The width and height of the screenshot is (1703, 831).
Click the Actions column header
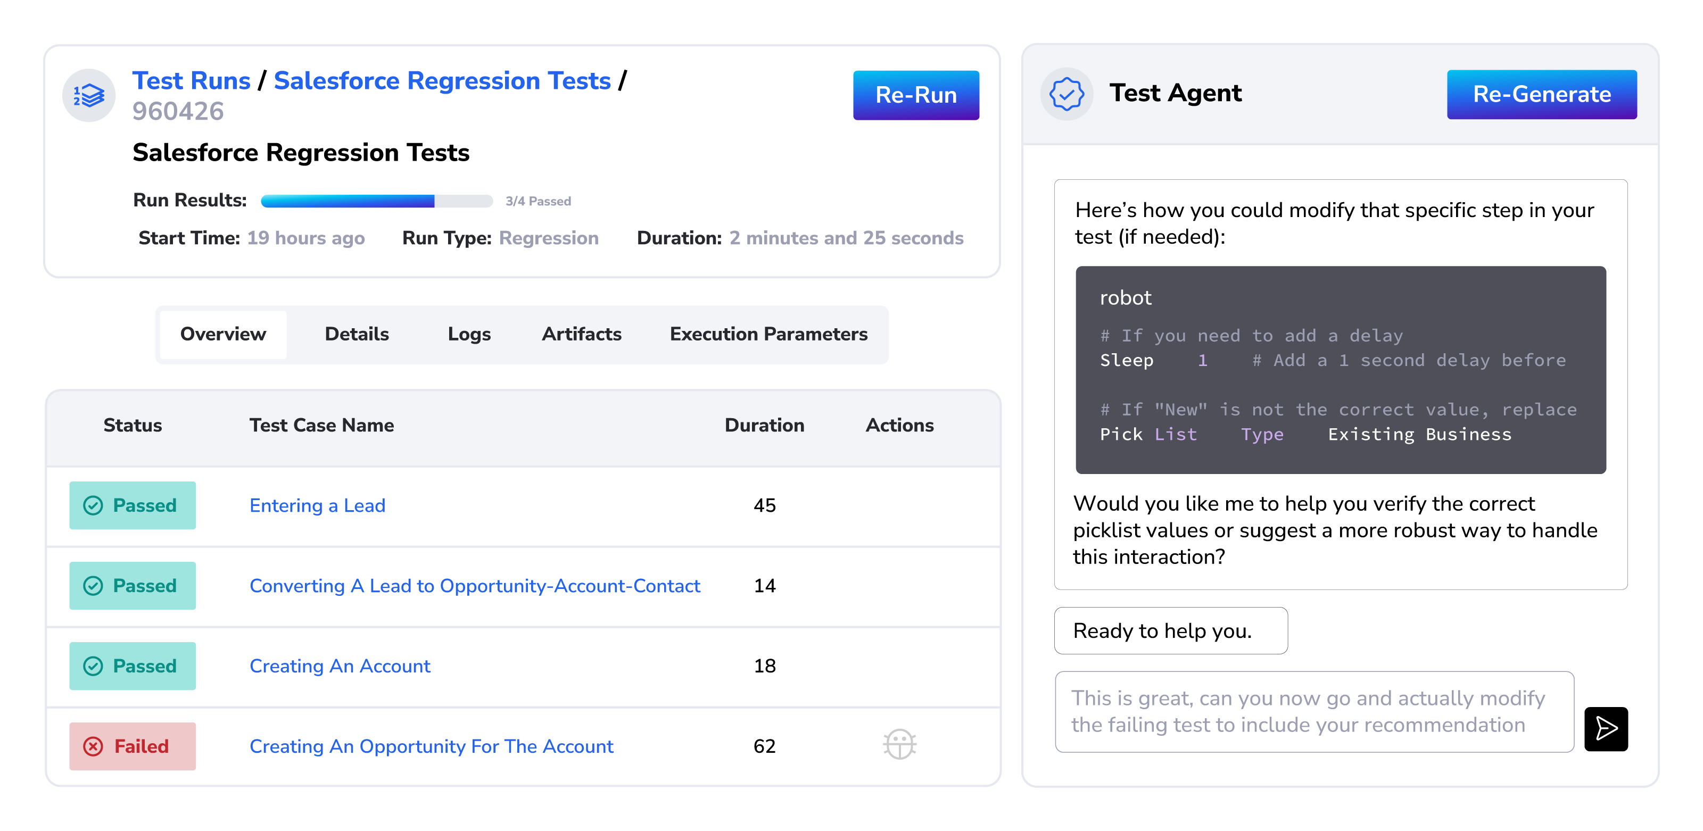tap(899, 425)
